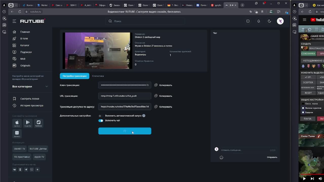Toggle Волны крипов checkbox in video
This screenshot has height=182, width=324.
coord(303,108)
